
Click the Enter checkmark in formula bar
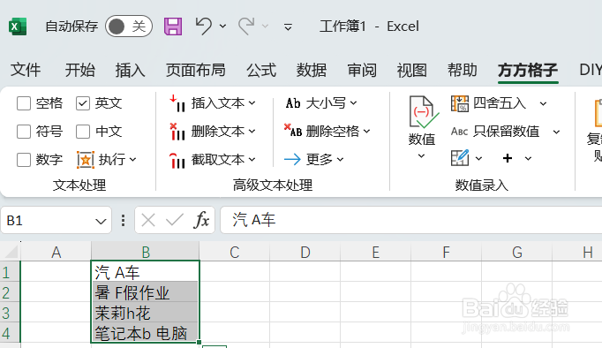point(174,220)
